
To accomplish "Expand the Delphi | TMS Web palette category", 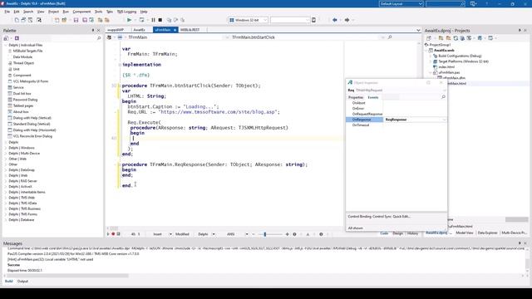I will 6,198.
